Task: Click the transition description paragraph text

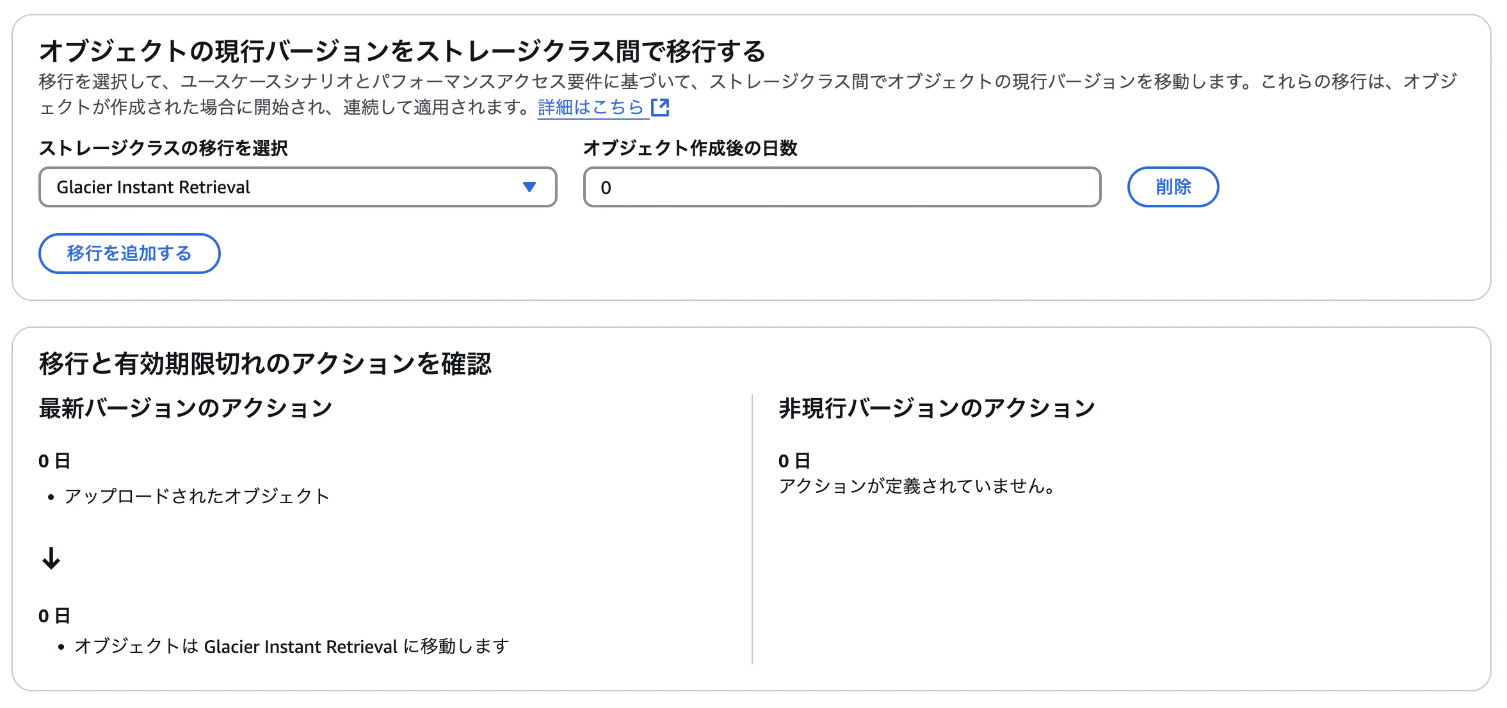Action: [704, 82]
